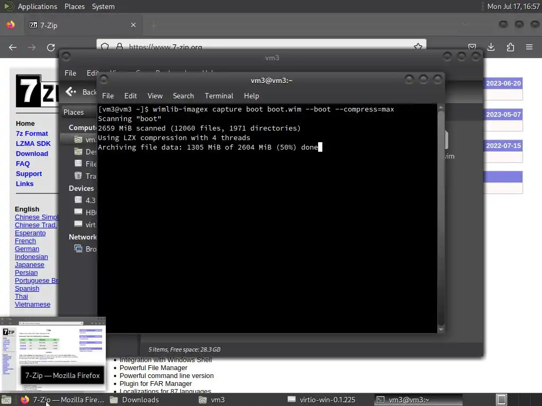Open the FAQ link
The image size is (542, 406).
23,164
